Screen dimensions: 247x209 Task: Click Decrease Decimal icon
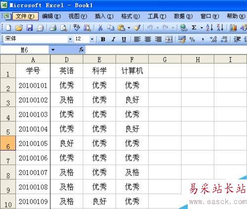pyautogui.click(x=224, y=39)
